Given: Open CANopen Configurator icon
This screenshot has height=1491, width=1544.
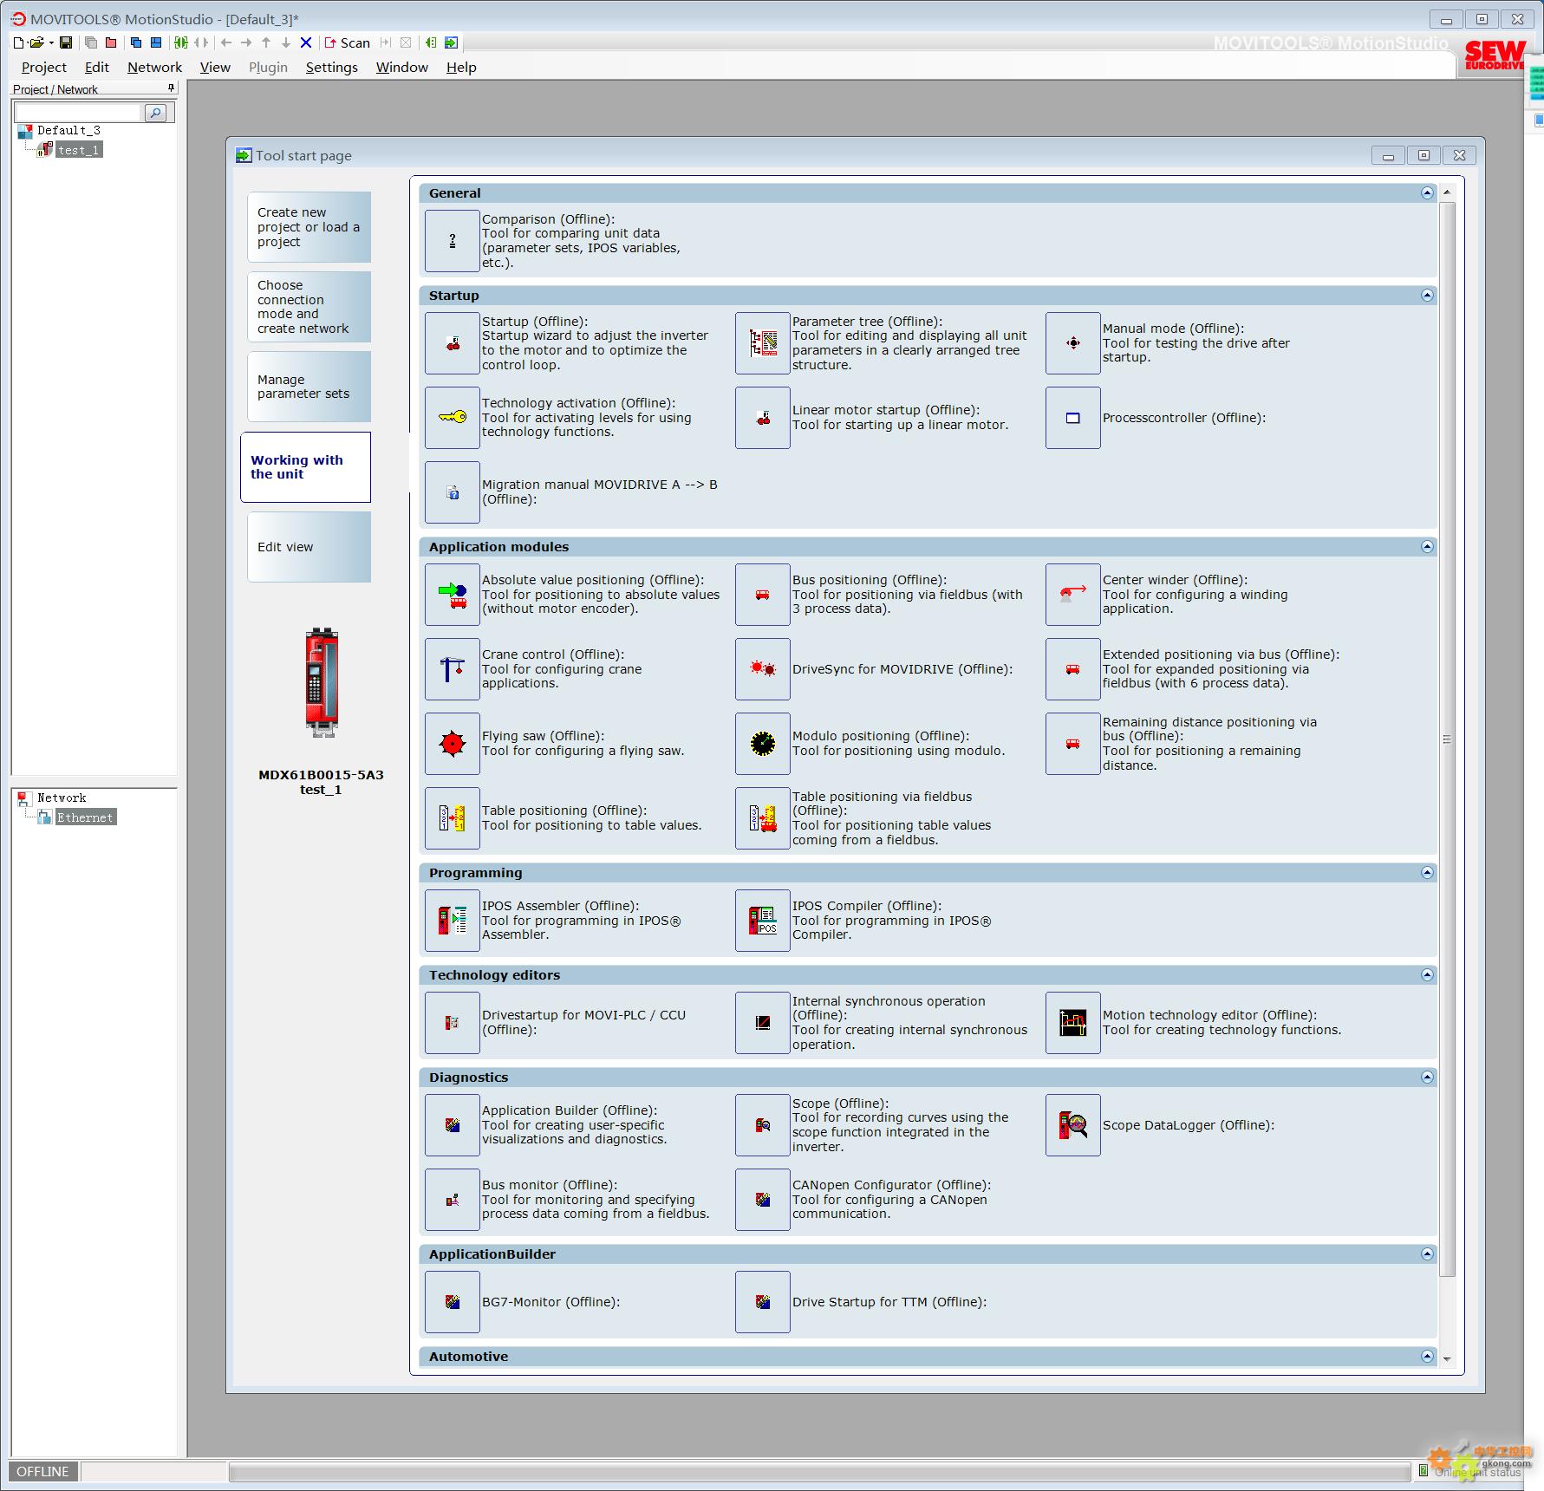Looking at the screenshot, I should [x=763, y=1200].
